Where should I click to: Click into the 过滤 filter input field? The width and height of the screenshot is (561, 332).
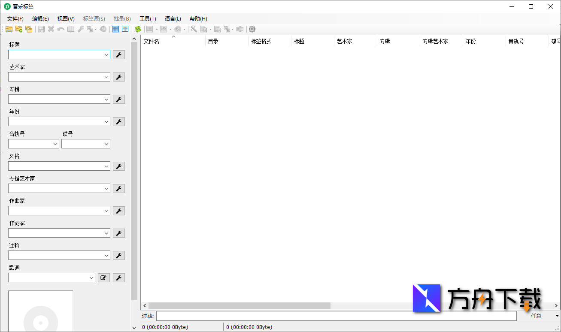pos(336,316)
